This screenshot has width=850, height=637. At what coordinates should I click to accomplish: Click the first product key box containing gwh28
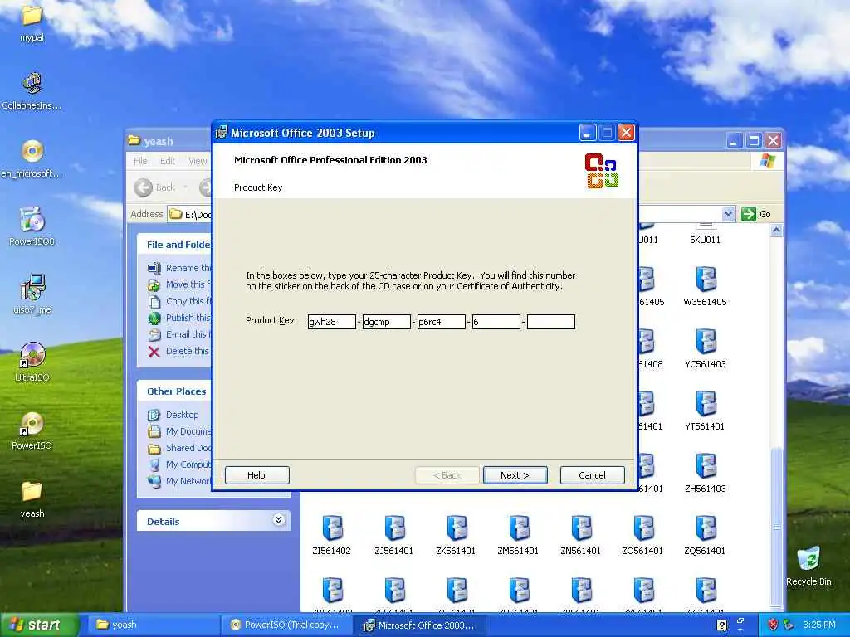332,322
